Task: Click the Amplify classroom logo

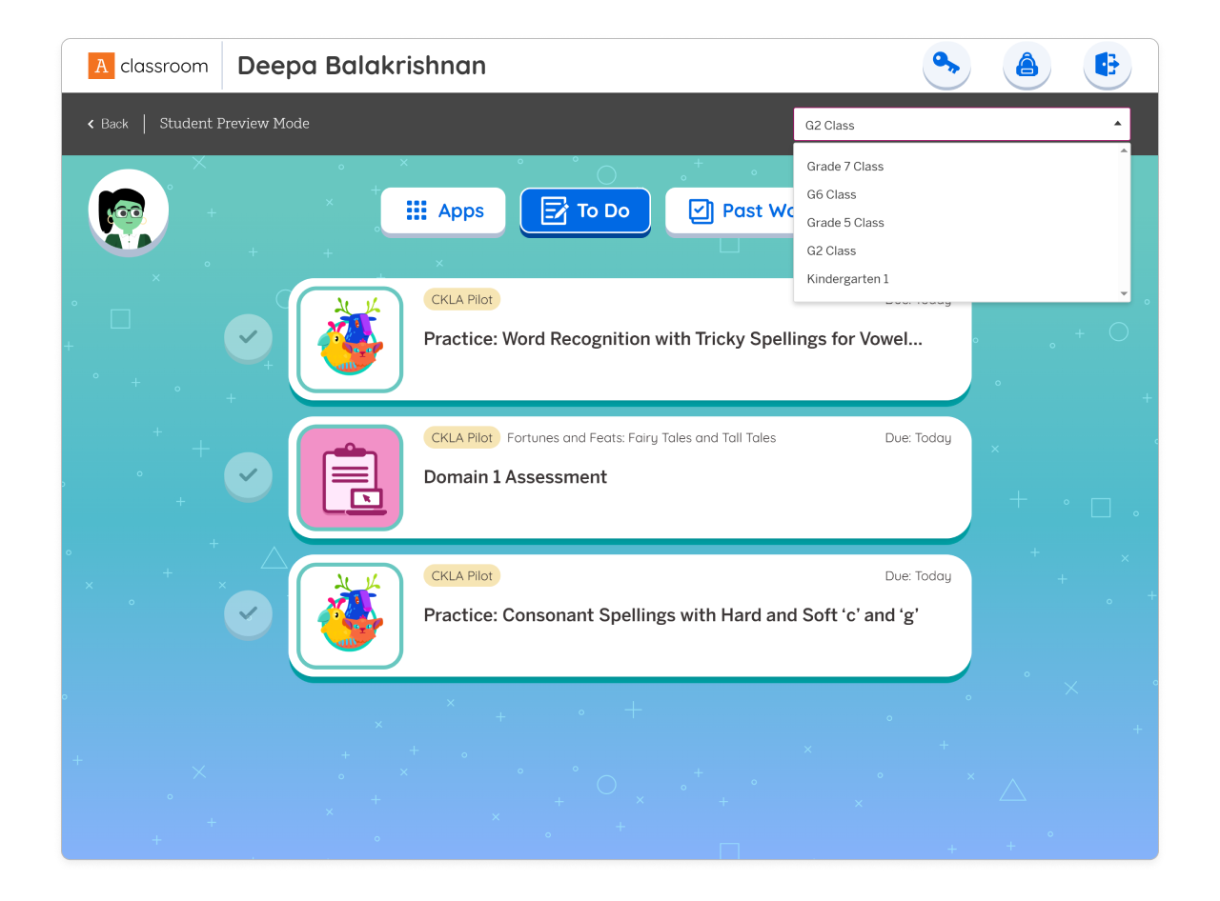Action: pos(148,66)
